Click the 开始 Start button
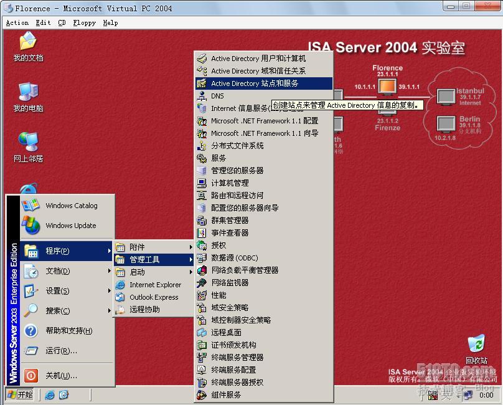Image resolution: width=503 pixels, height=405 pixels. coord(20,395)
